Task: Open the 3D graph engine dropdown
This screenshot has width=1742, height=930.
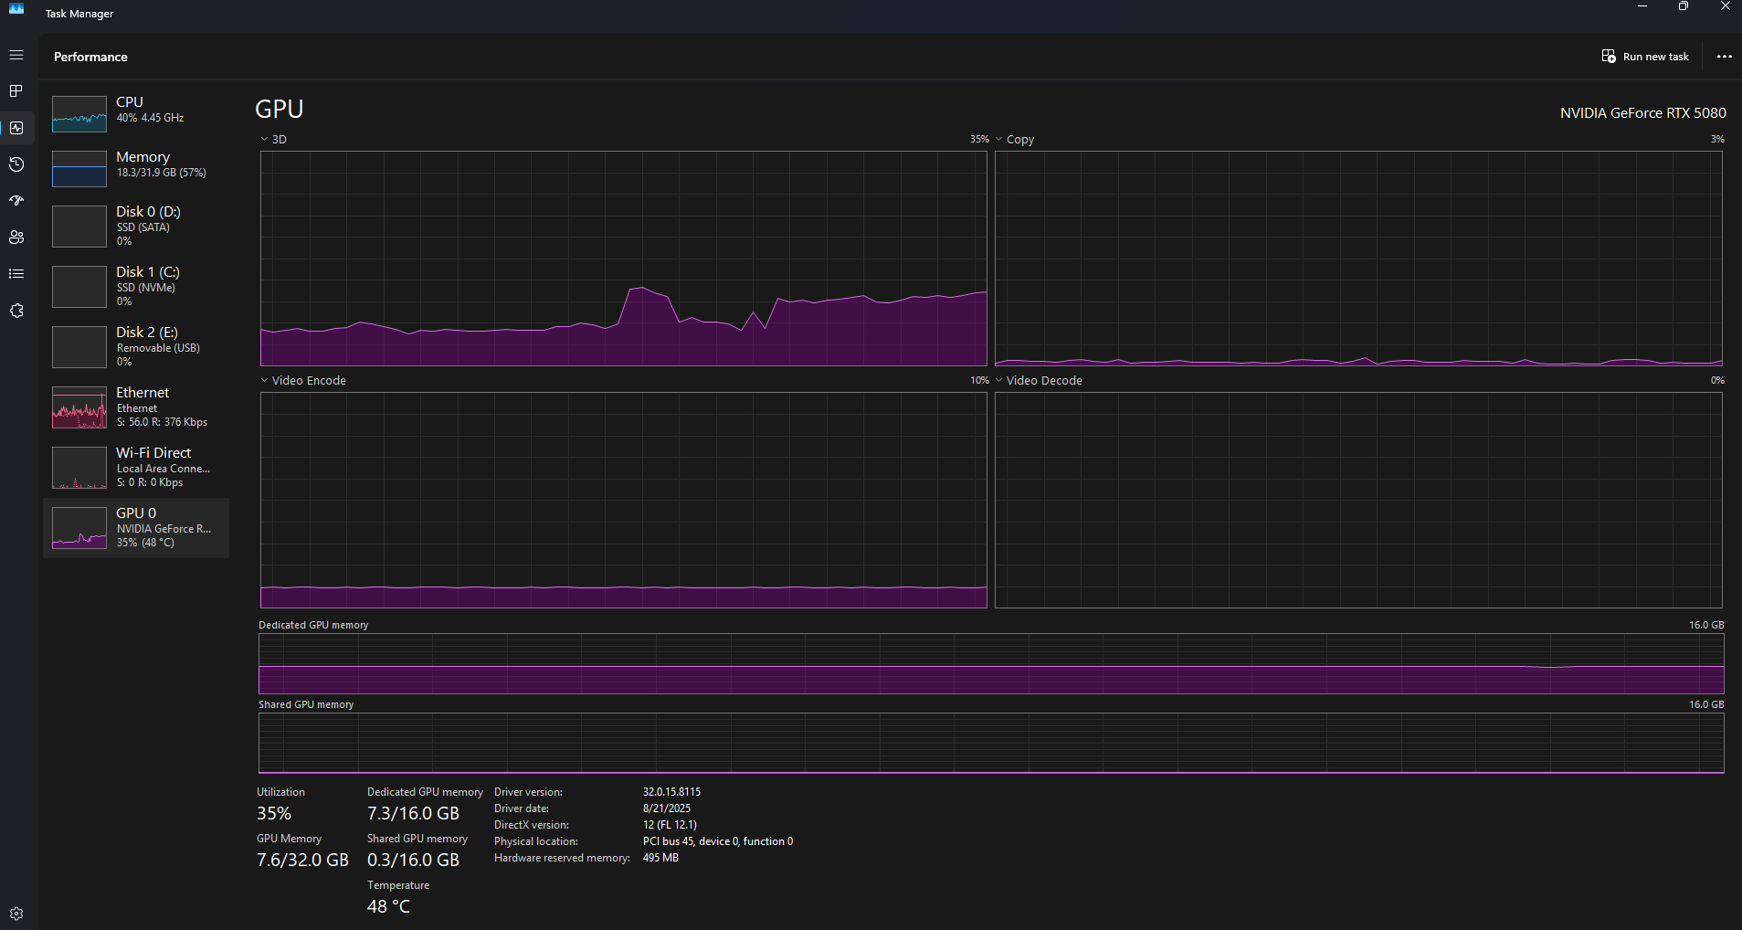Action: (273, 140)
